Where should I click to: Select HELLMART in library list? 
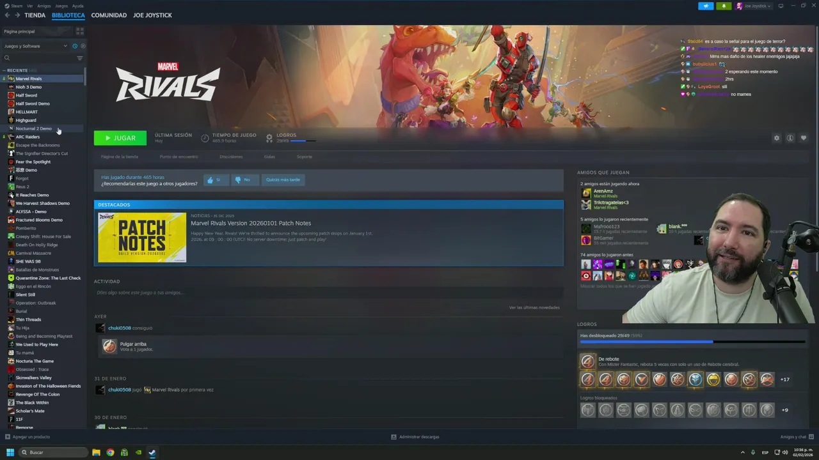click(27, 112)
